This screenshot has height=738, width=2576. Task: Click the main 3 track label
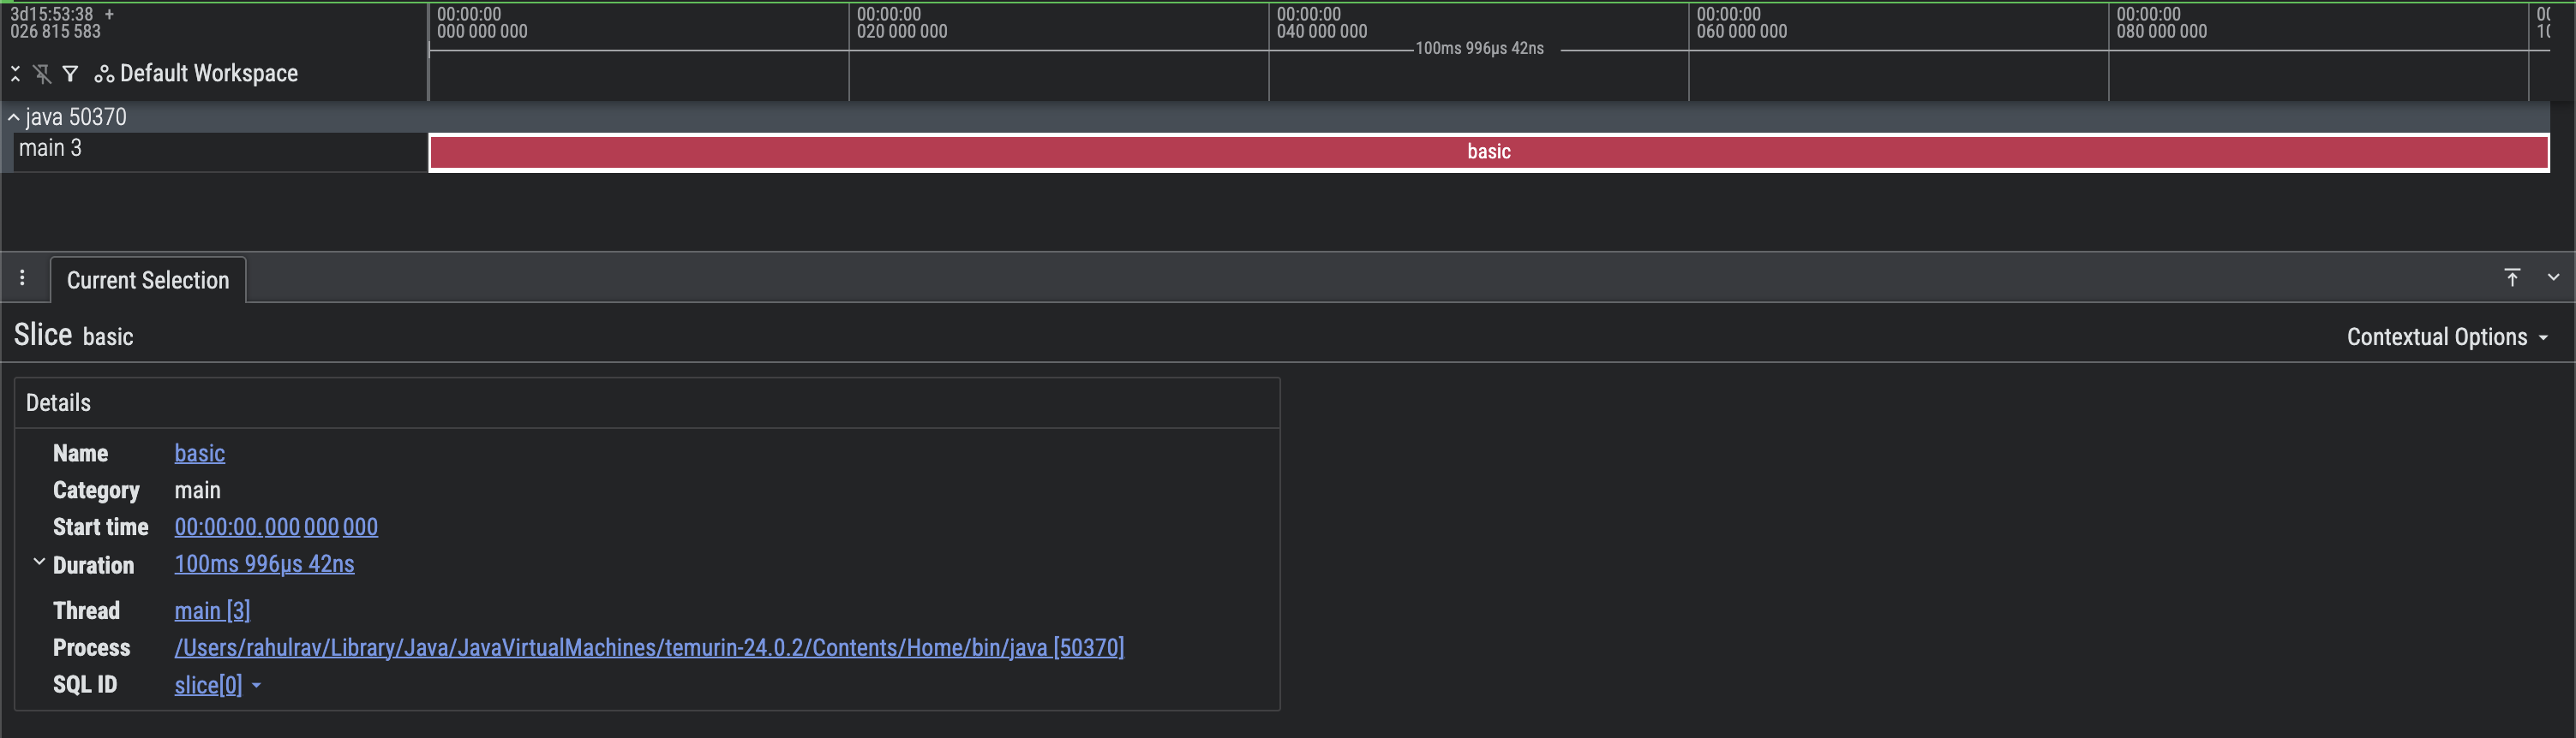point(50,149)
